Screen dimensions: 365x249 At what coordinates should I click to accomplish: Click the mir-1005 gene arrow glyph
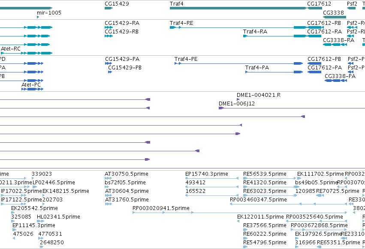[38, 17]
